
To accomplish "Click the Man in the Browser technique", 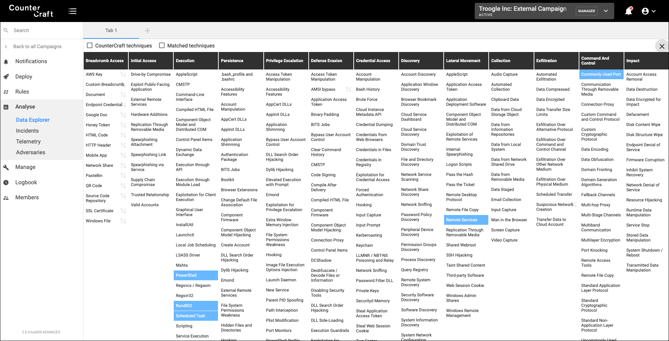I will point(509,220).
